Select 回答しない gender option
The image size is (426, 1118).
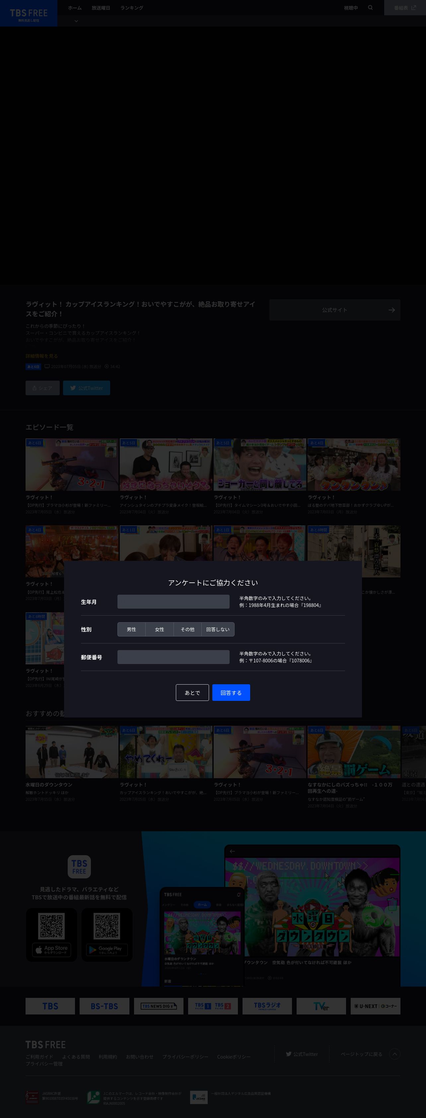click(218, 629)
